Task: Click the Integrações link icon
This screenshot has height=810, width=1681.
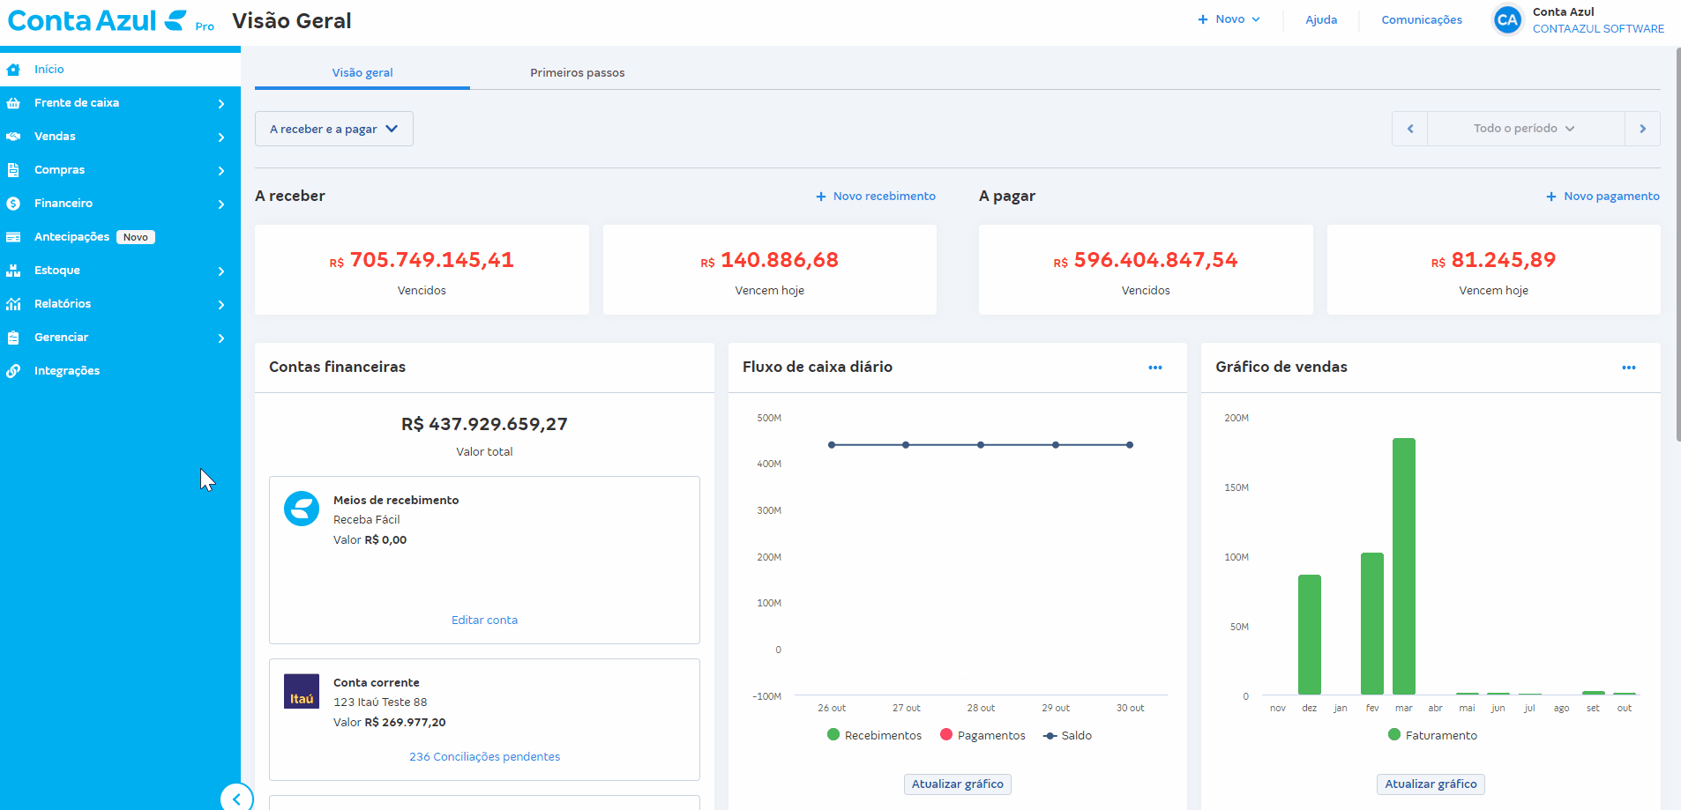Action: [x=13, y=371]
